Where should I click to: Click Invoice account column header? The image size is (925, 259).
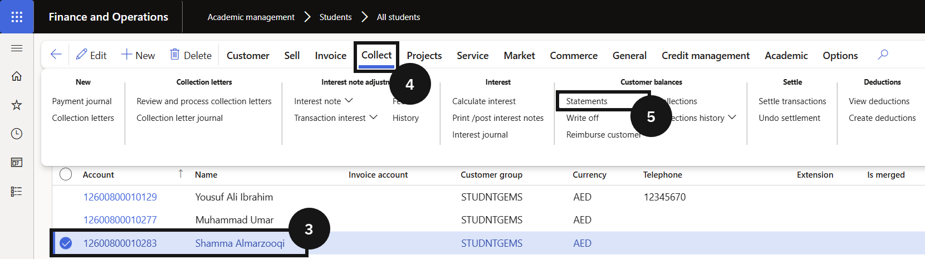(378, 175)
